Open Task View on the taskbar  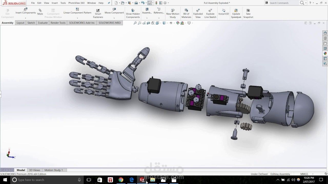click(x=89, y=180)
